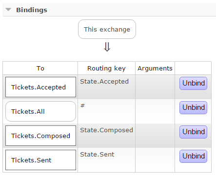
Task: Click the Bindings section heading
Action: point(32,10)
